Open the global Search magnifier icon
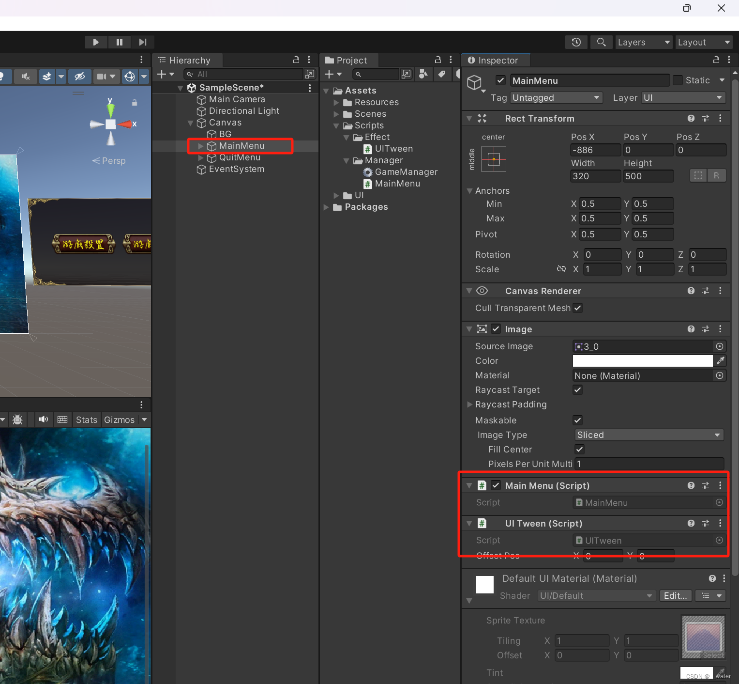Image resolution: width=739 pixels, height=684 pixels. 601,42
